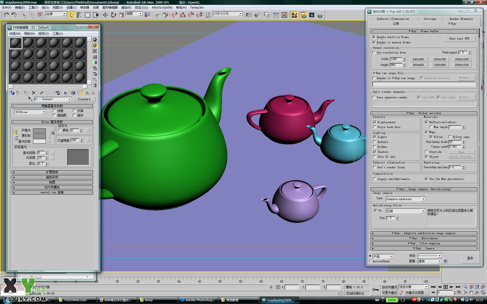Toggle checker Background icon in Material Editor

coord(95,51)
